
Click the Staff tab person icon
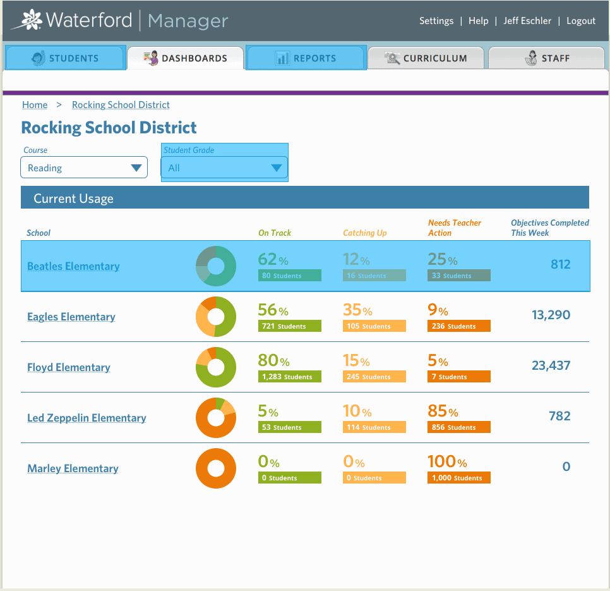(x=531, y=58)
